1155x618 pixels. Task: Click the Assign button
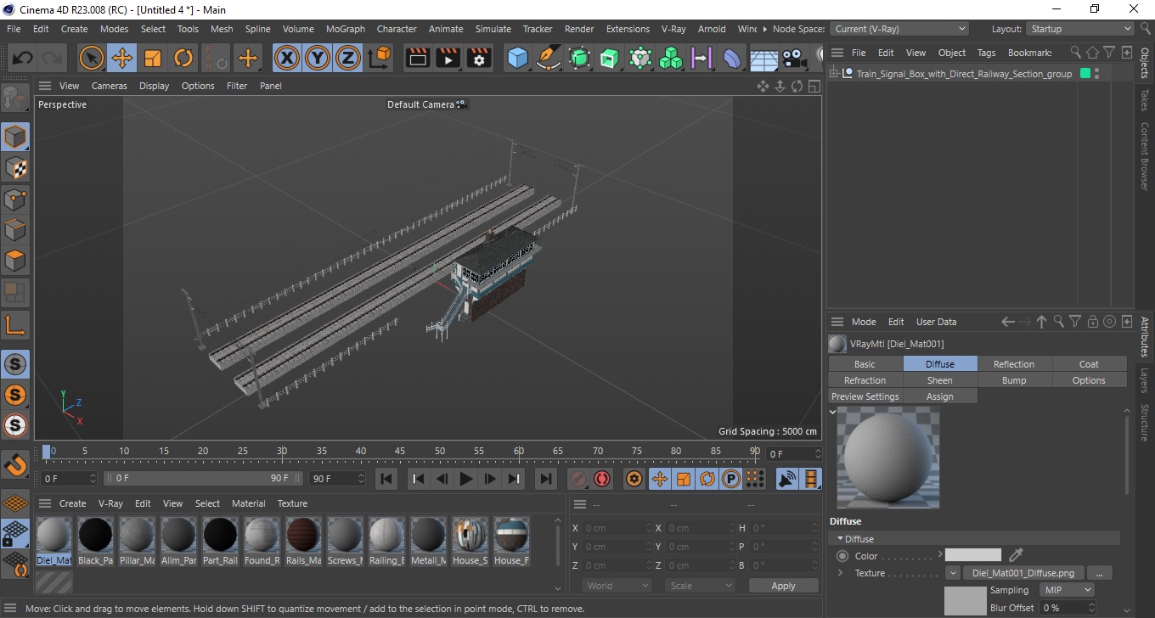[939, 396]
